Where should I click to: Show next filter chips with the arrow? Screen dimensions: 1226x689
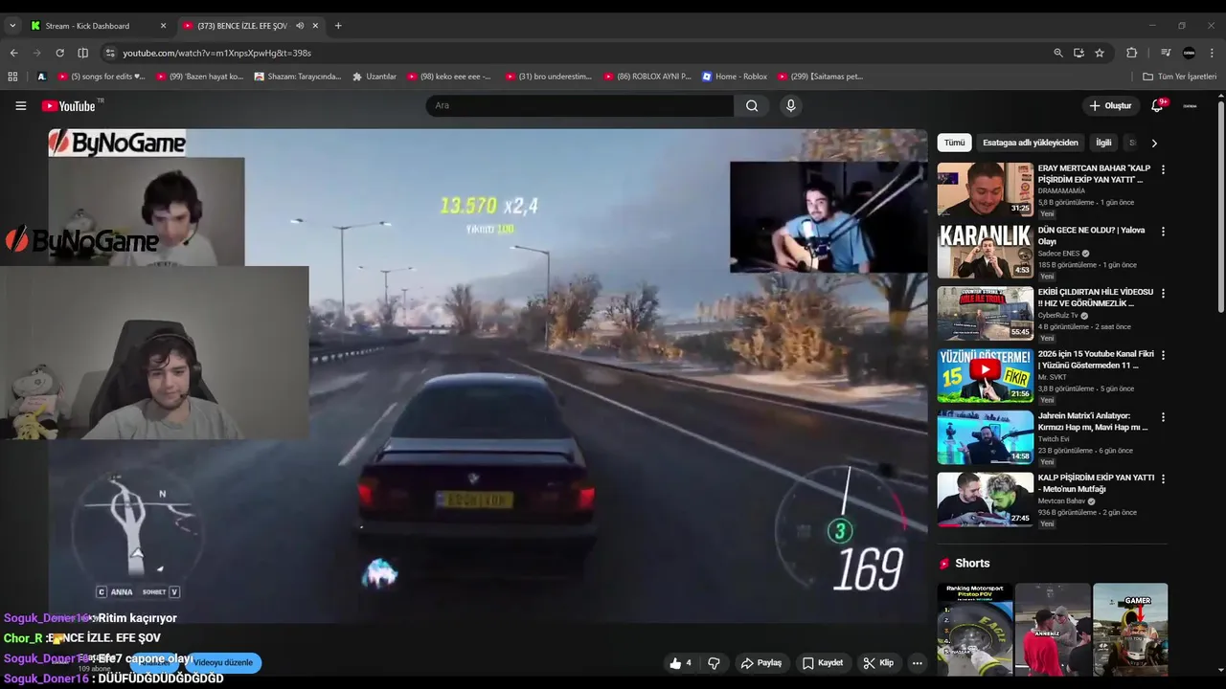point(1154,143)
